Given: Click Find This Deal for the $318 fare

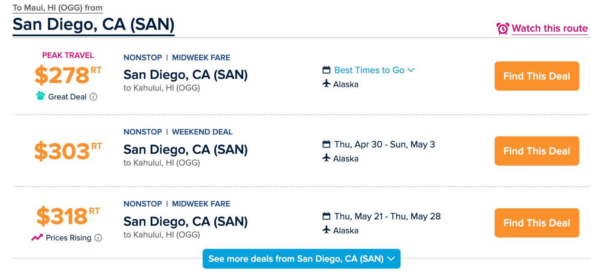Looking at the screenshot, I should 537,223.
